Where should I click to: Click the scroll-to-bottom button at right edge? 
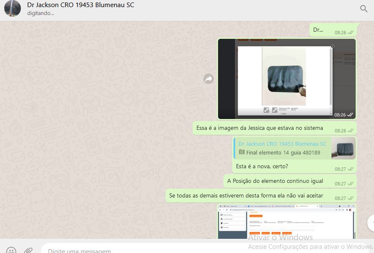[371, 223]
